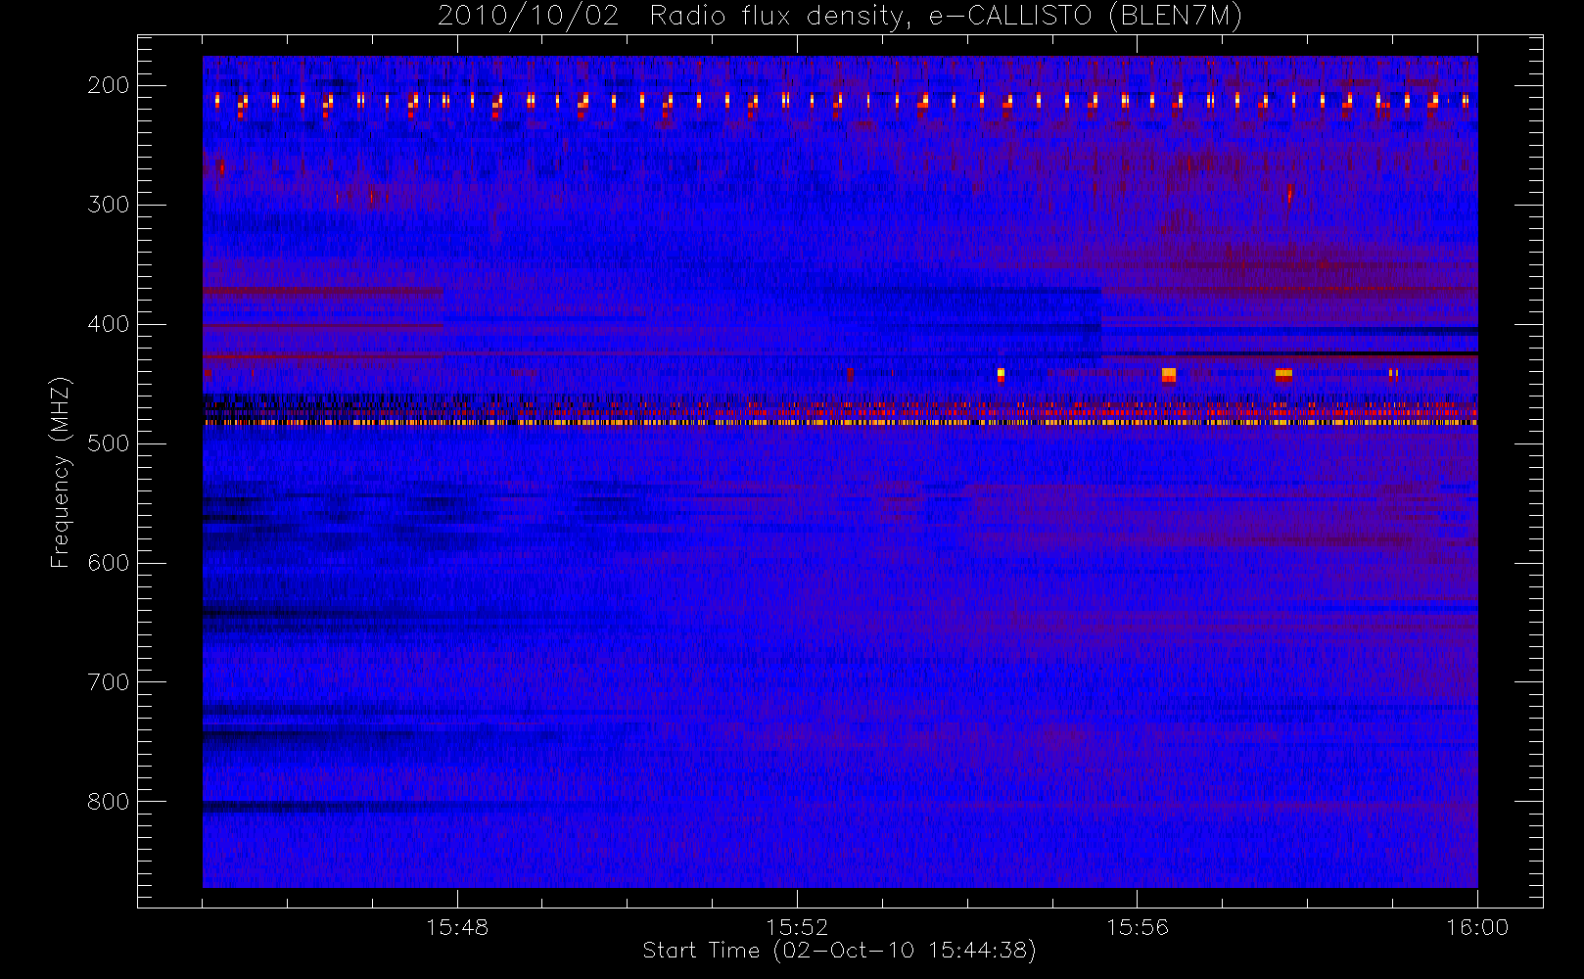Screen dimensions: 1584x979
Task: Click the "Frequency (MHz)" axis label
Action: click(x=61, y=472)
